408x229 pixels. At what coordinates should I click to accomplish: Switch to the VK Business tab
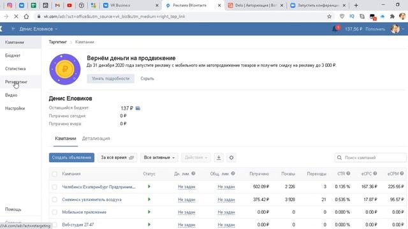[130, 5]
